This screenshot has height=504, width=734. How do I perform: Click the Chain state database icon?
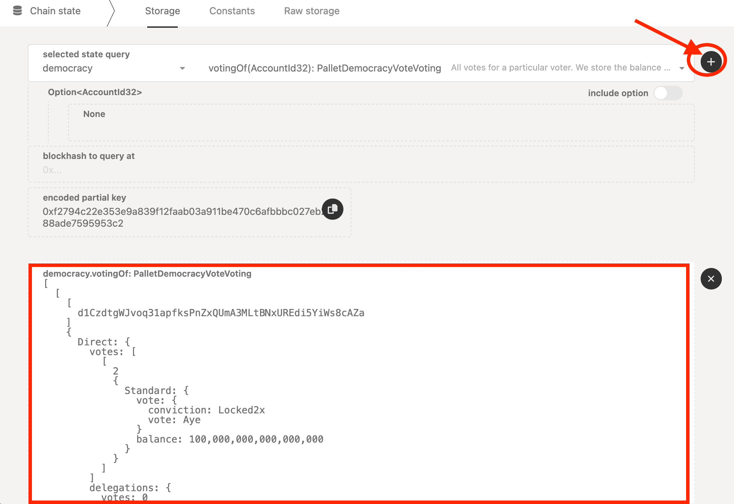(x=17, y=11)
